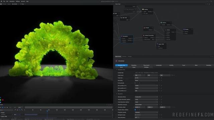Click the Voxel count X field
Image resolution: width=214 pixels, height=120 pixels.
click(140, 75)
